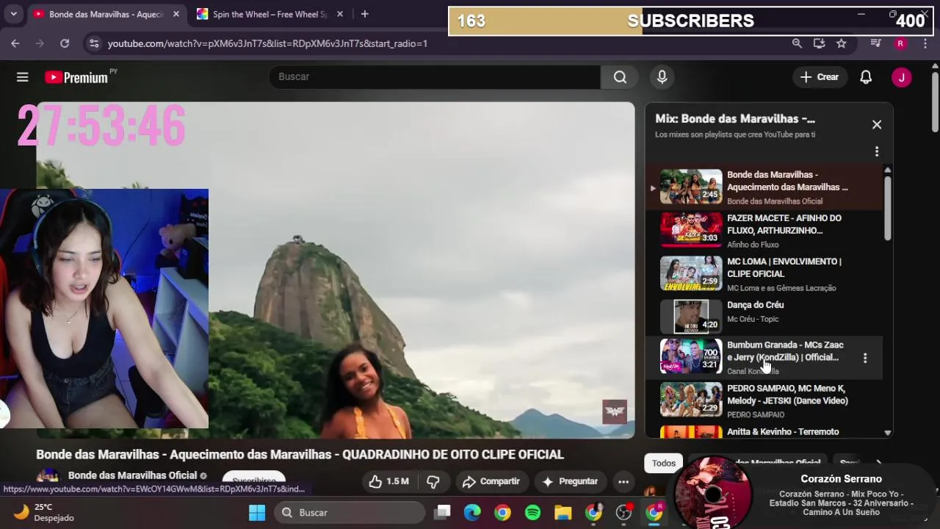Bookmark this page with star icon
Image resolution: width=940 pixels, height=529 pixels.
(842, 43)
